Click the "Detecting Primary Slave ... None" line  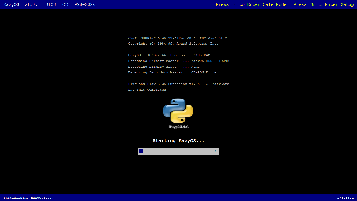(x=164, y=67)
